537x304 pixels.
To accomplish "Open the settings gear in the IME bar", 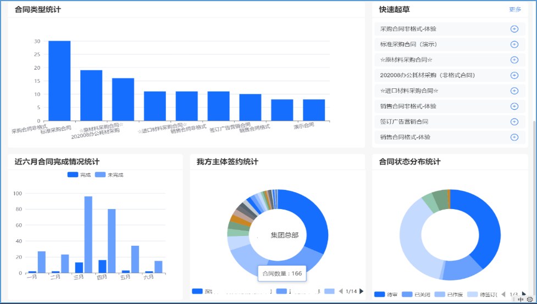I will coord(529,300).
